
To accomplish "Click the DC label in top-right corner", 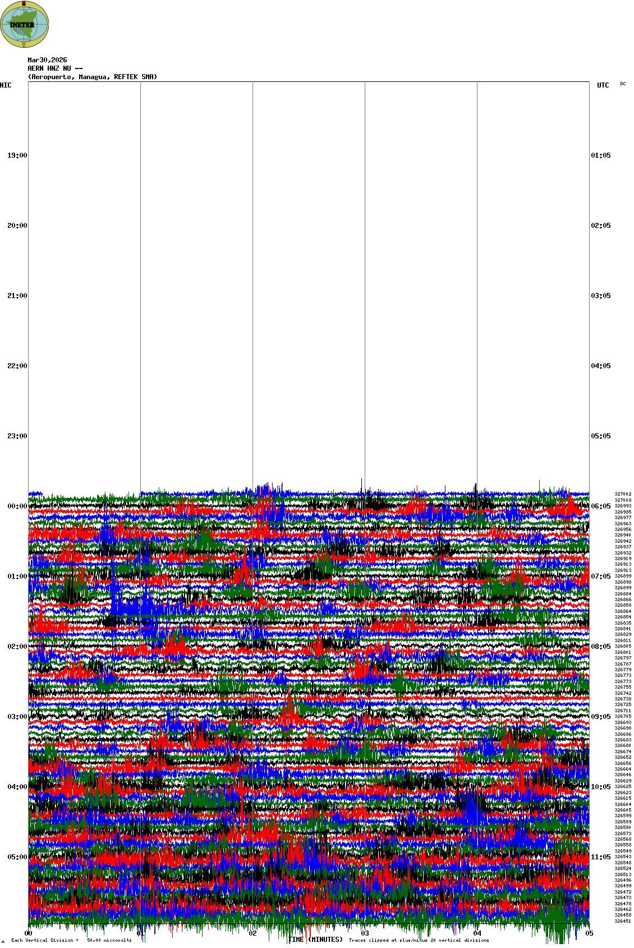I will click(623, 84).
